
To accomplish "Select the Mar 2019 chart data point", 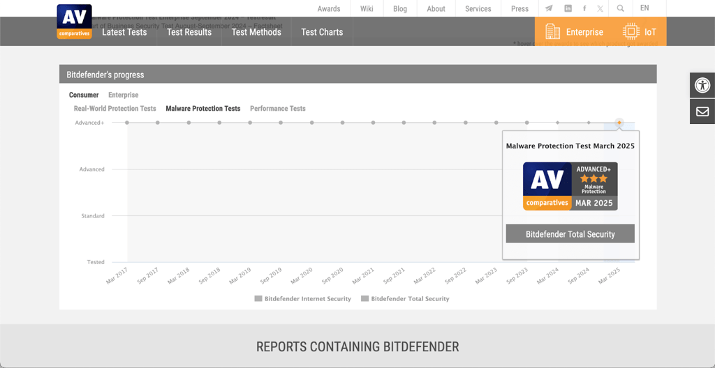I will pos(251,123).
